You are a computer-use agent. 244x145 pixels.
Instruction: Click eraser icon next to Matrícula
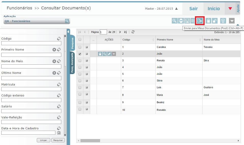pos(59,84)
